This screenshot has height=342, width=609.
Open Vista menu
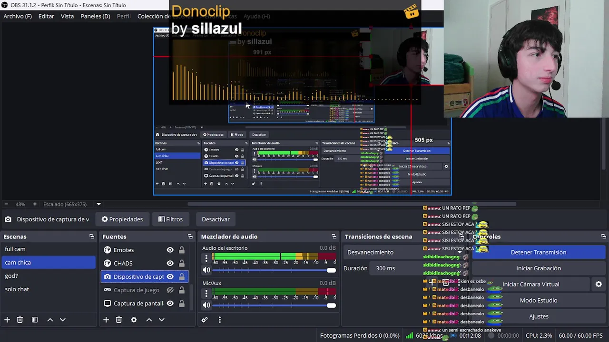click(67, 16)
